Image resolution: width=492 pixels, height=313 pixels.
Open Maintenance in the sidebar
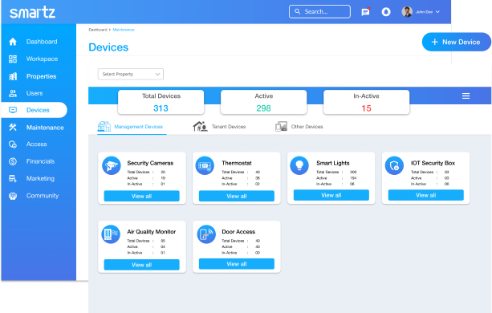(45, 128)
